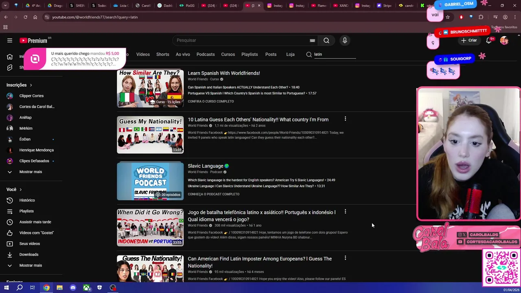Image resolution: width=521 pixels, height=293 pixels.
Task: Open options for Latin Imposter video
Action: (345, 258)
